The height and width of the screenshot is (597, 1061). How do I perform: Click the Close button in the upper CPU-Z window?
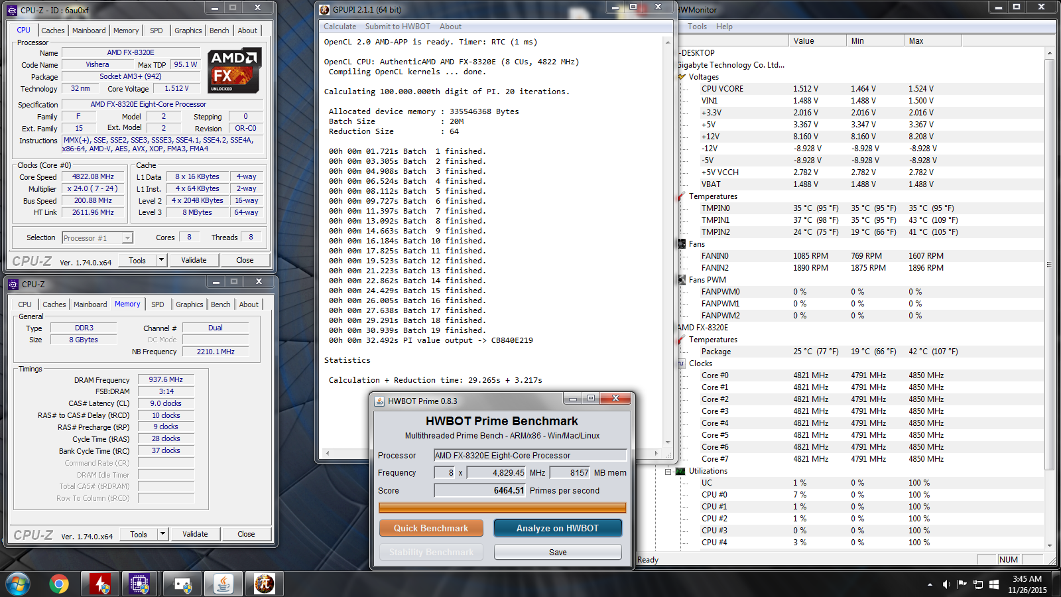tap(245, 260)
